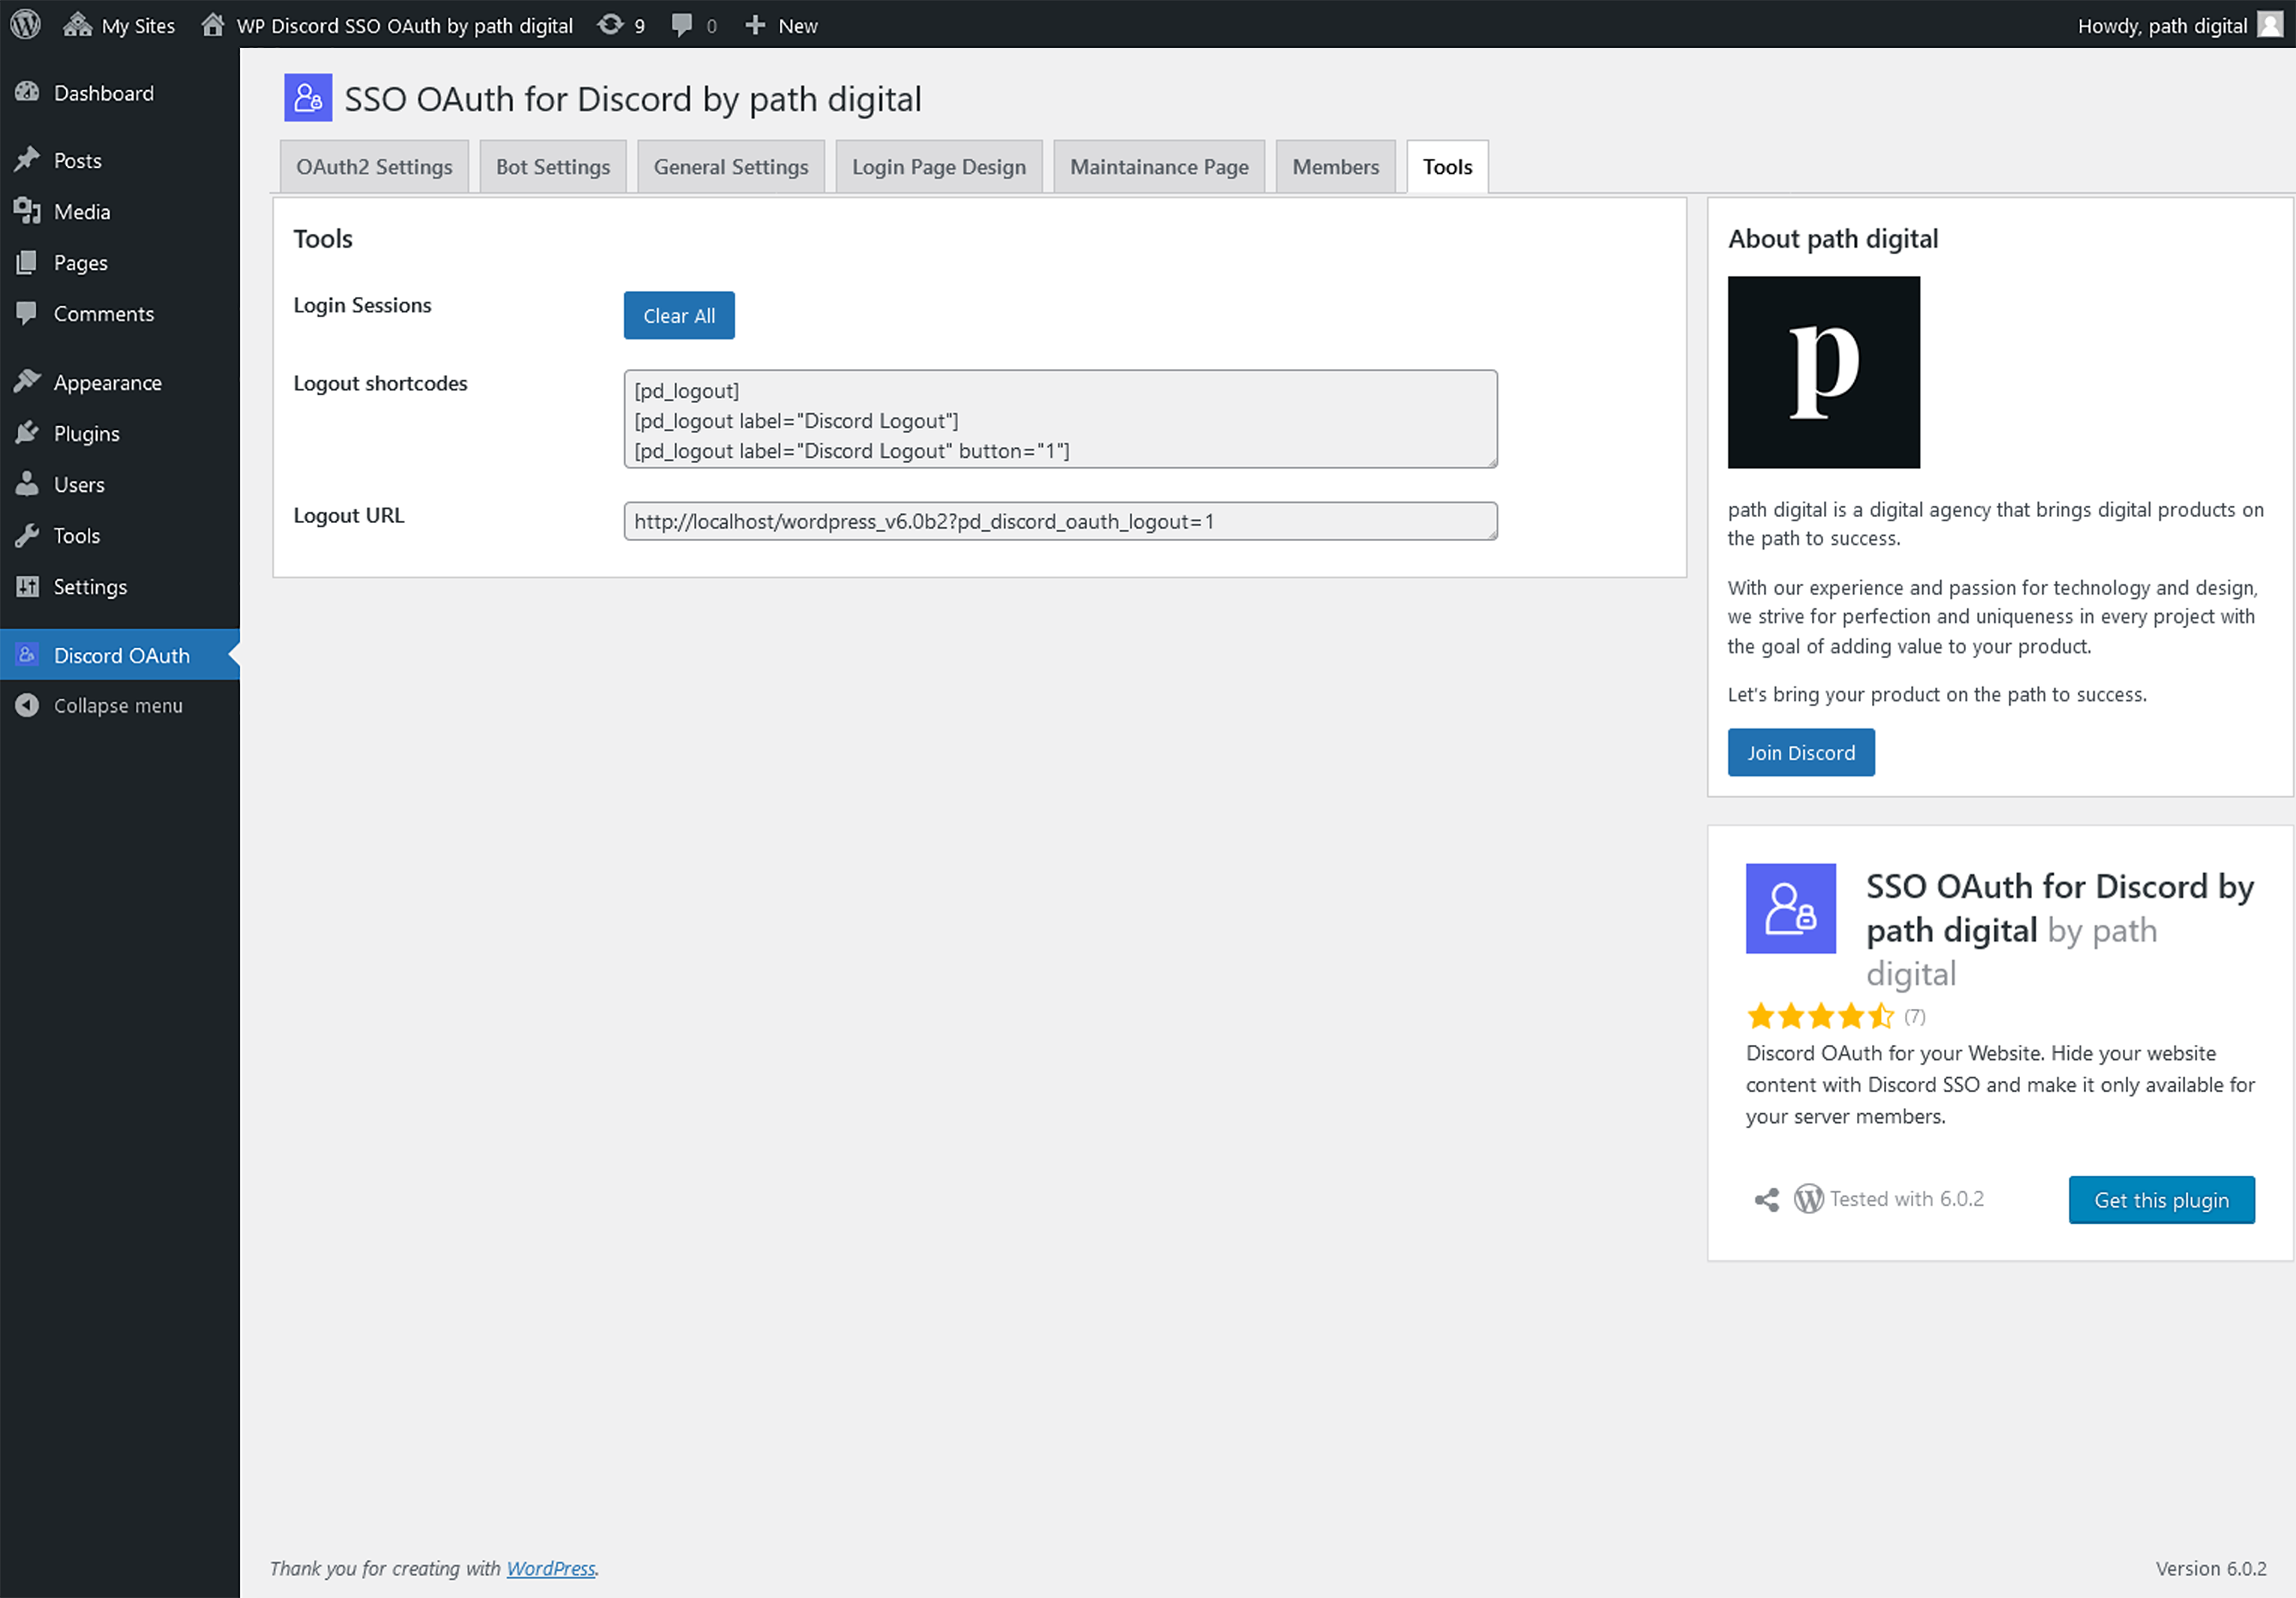Click the path digital black logo image
The height and width of the screenshot is (1598, 2296).
click(x=1824, y=372)
